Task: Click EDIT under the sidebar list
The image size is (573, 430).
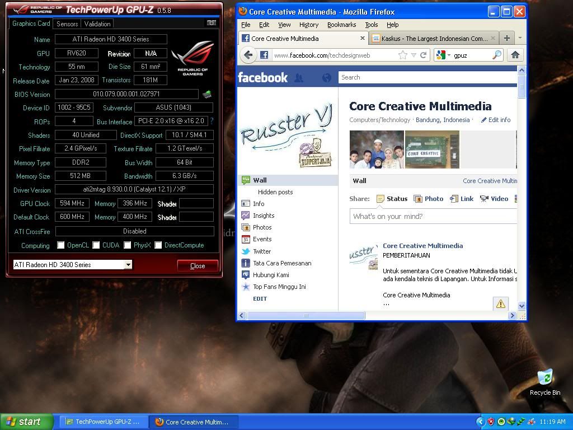Action: point(260,298)
